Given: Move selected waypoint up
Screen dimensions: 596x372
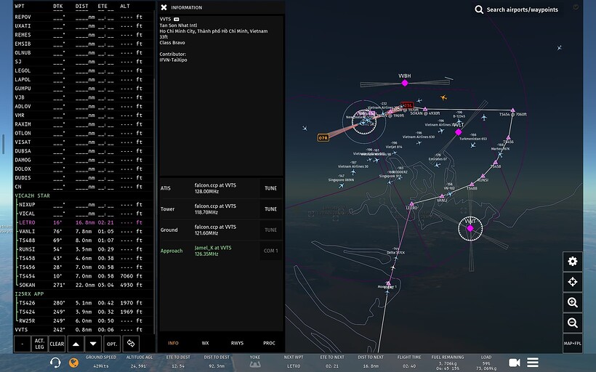Looking at the screenshot, I should click(76, 344).
